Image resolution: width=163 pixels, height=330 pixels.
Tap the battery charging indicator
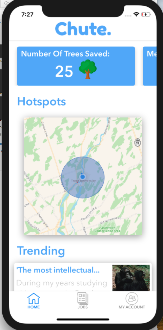point(146,14)
